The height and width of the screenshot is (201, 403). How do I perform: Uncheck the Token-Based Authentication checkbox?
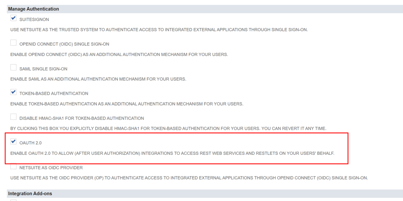pos(13,92)
